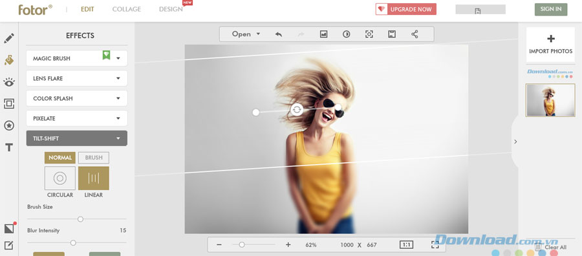Select the Text T tool in sidebar

coord(9,147)
